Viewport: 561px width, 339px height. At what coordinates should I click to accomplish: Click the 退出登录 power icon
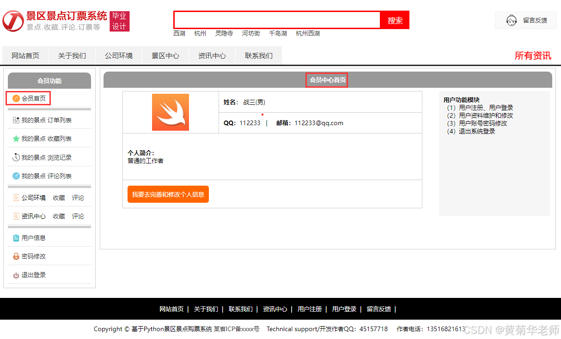(x=16, y=275)
